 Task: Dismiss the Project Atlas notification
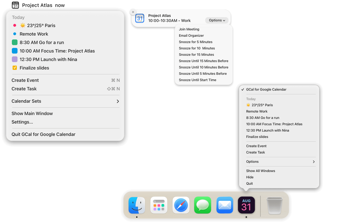pos(133,12)
